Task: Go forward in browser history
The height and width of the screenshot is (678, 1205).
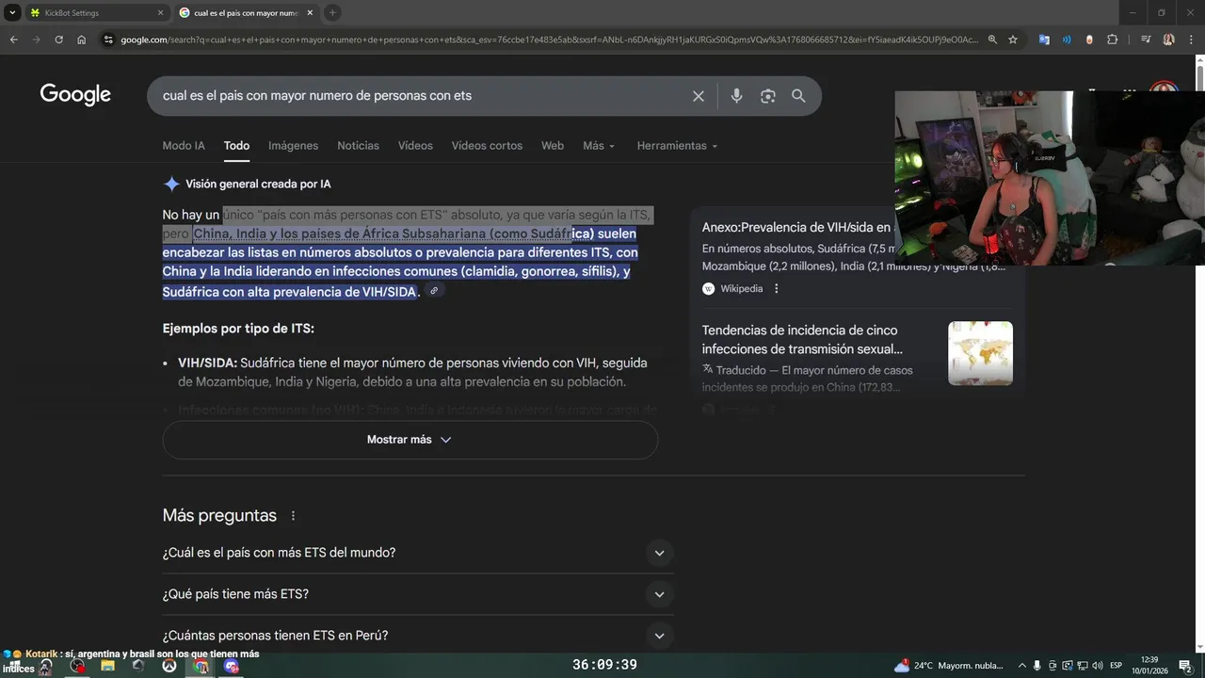Action: (x=36, y=40)
